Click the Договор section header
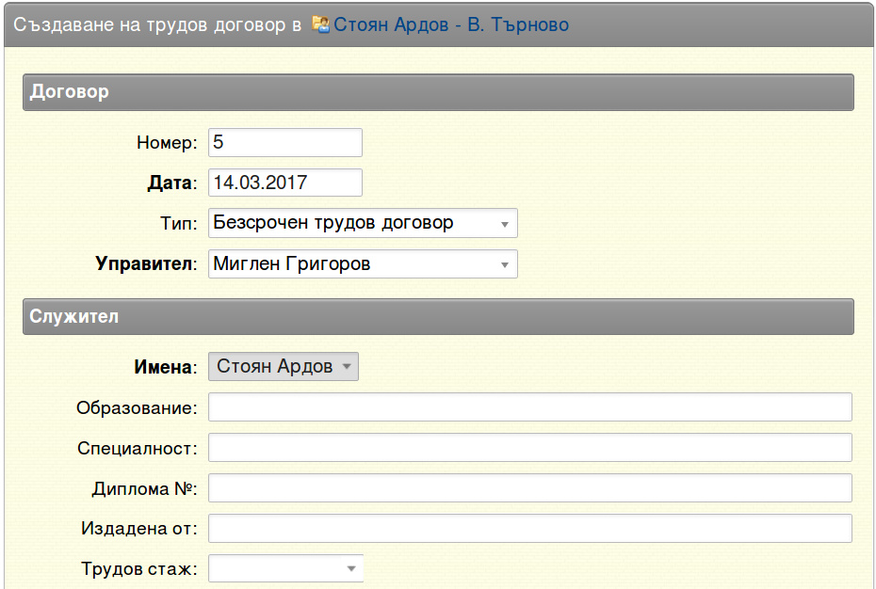876x589 pixels. 438,92
